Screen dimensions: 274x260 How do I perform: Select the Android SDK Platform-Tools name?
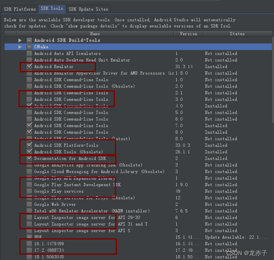click(x=66, y=145)
